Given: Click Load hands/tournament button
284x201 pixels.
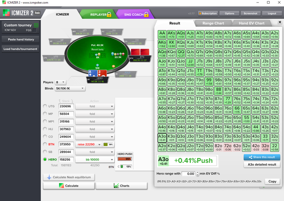Looking at the screenshot, I should click(x=20, y=49).
